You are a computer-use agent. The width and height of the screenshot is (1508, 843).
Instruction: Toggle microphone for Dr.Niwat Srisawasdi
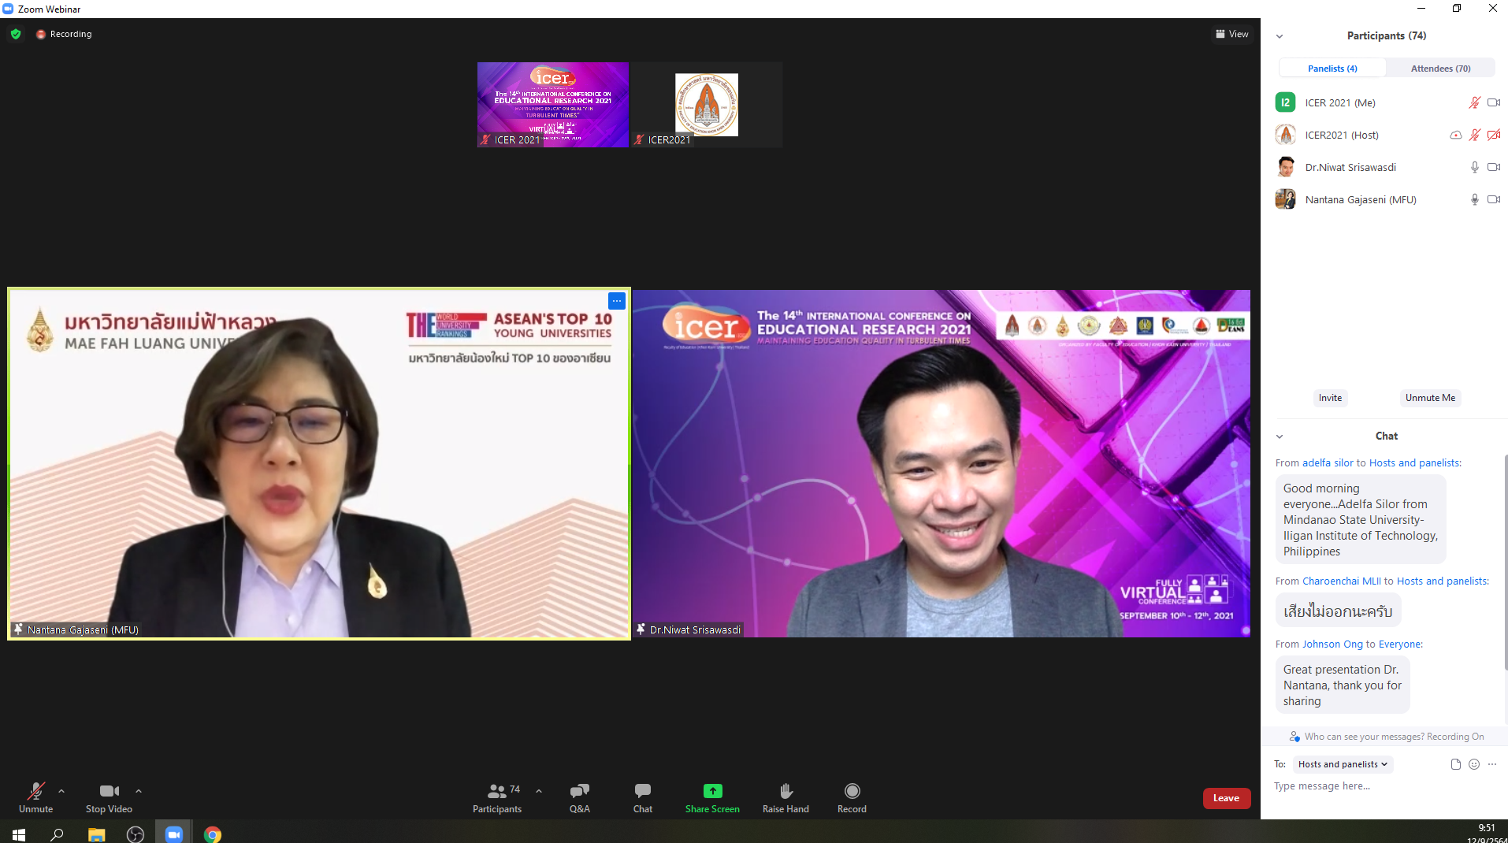(x=1474, y=167)
